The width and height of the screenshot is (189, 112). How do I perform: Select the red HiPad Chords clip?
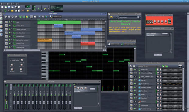point(88,44)
